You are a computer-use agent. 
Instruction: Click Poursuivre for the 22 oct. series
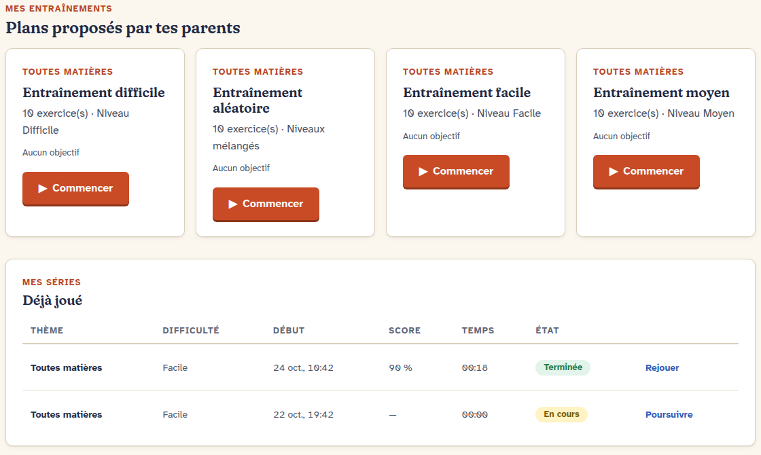tap(669, 415)
